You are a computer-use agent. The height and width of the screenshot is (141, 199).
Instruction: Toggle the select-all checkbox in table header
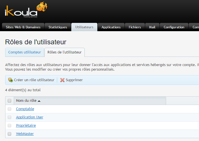point(9,101)
